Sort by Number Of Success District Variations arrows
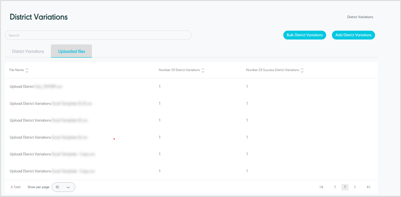 click(302, 70)
